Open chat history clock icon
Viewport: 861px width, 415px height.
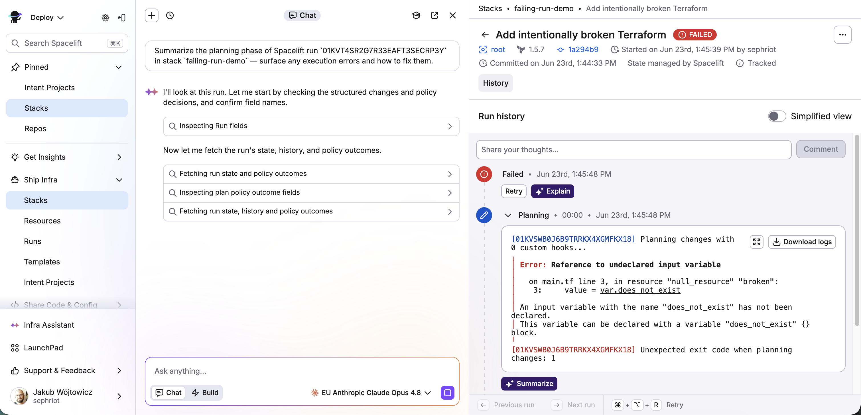170,15
